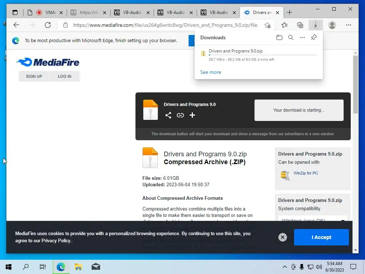This screenshot has width=365, height=274.
Task: Open Mail app from taskbar
Action: click(96, 267)
